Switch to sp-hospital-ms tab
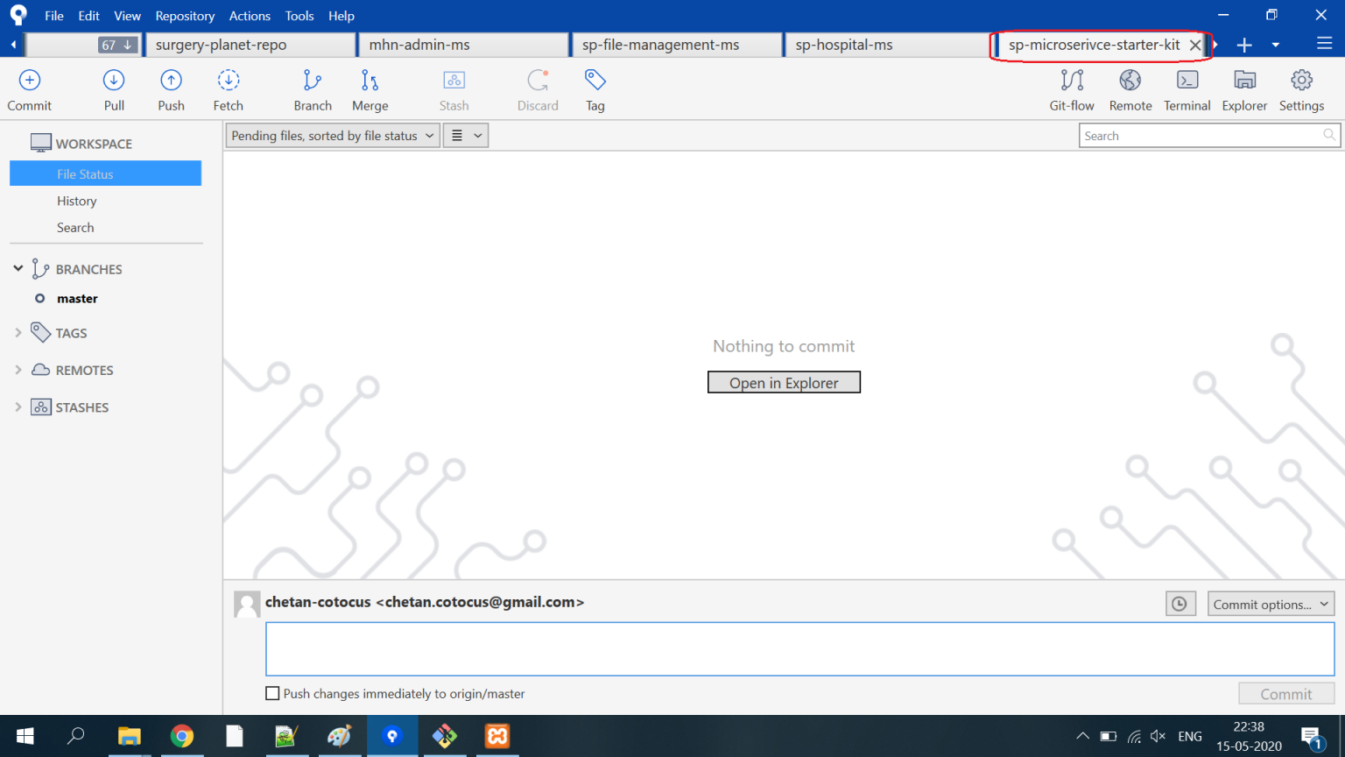 pyautogui.click(x=890, y=45)
